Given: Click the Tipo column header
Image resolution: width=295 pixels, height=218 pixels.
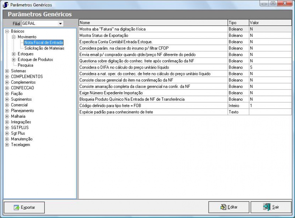Looking at the screenshot, I should tap(238, 23).
